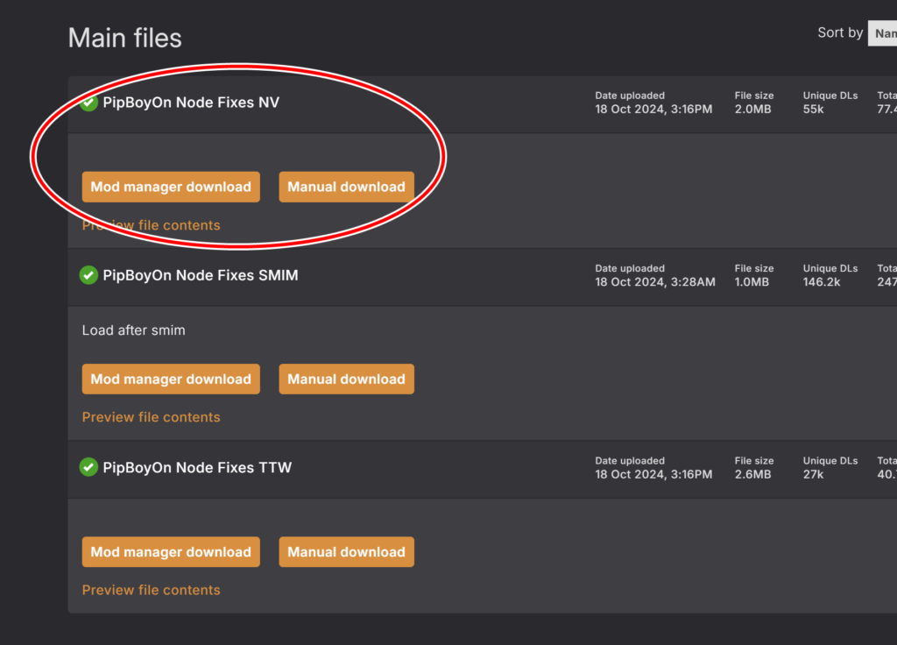Click Manual download for the NV file
Screen dimensions: 897x645
(x=346, y=187)
